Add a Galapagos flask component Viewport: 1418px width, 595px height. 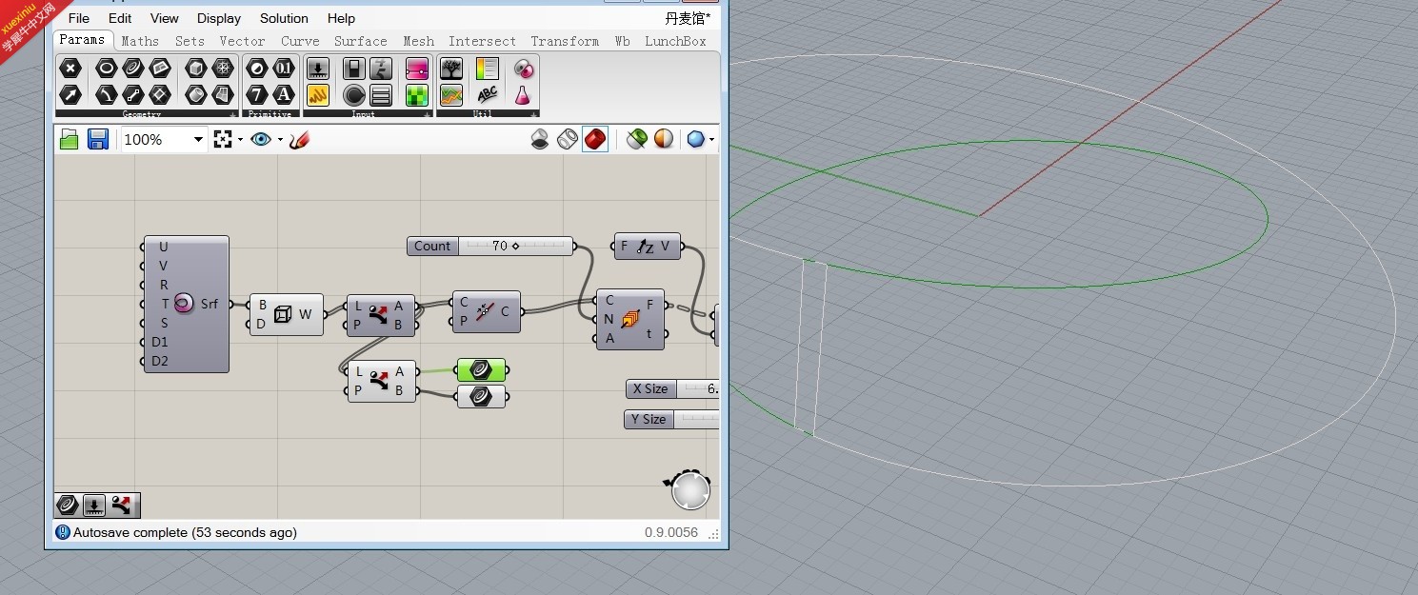[523, 94]
